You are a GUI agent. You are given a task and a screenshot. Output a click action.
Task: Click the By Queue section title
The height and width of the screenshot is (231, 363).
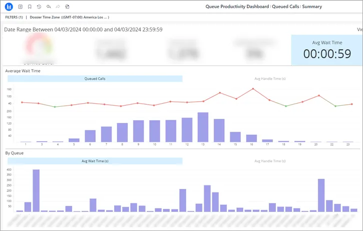pyautogui.click(x=15, y=153)
